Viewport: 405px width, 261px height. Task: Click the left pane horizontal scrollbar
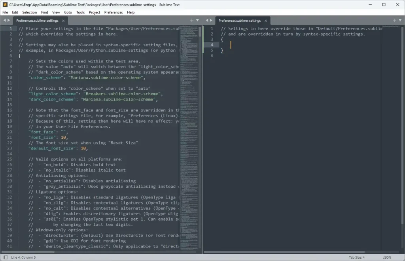28,252
